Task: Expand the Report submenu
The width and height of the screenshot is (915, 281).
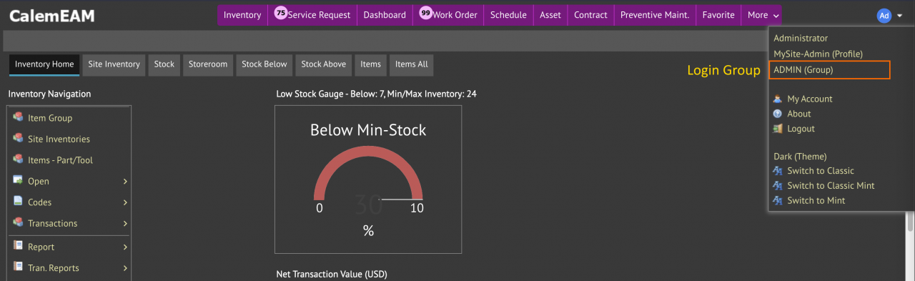Action: [125, 247]
